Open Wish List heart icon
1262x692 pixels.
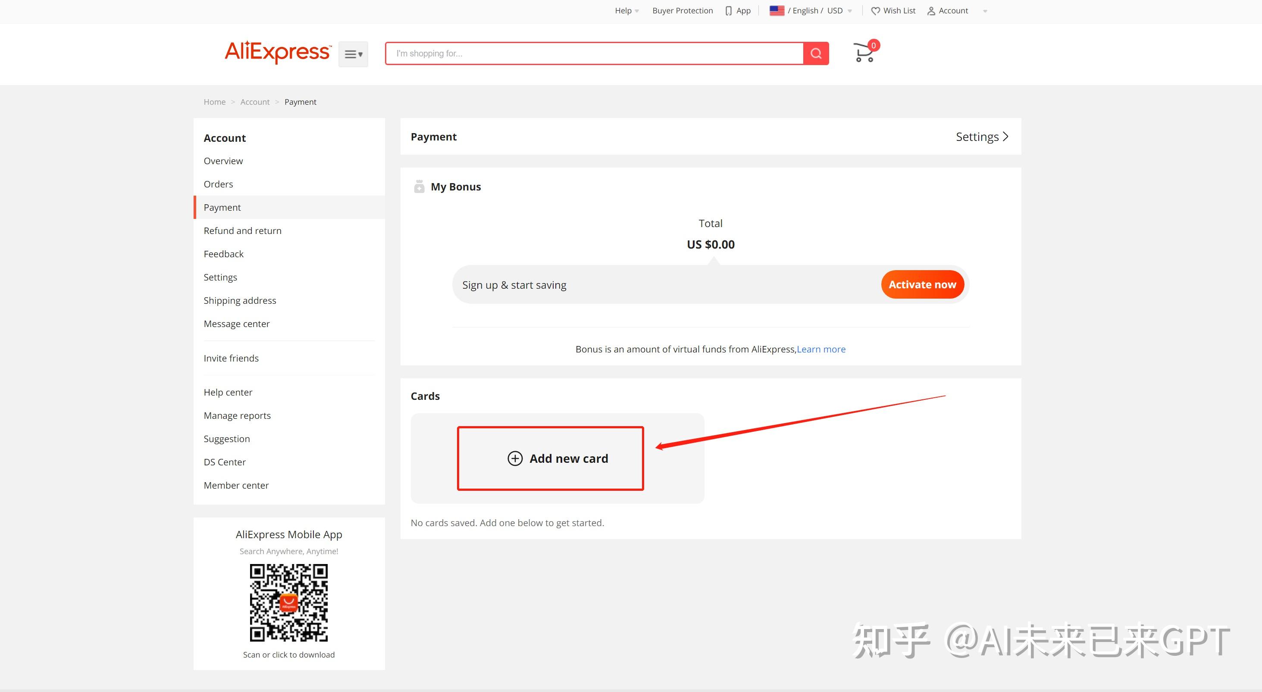875,11
